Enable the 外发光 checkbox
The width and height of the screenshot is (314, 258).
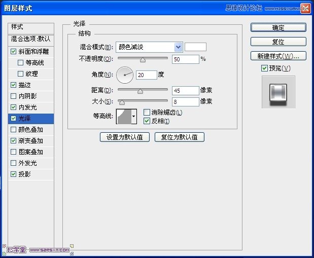point(13,163)
